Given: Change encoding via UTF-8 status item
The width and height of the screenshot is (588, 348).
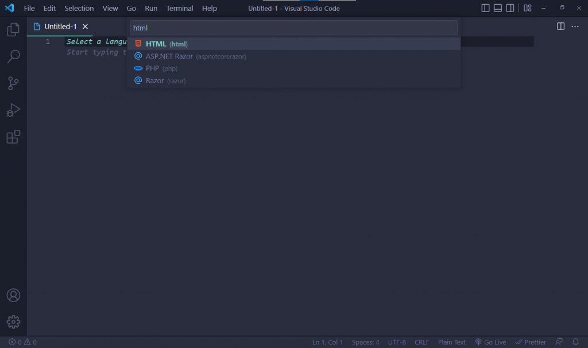Looking at the screenshot, I should (x=397, y=342).
